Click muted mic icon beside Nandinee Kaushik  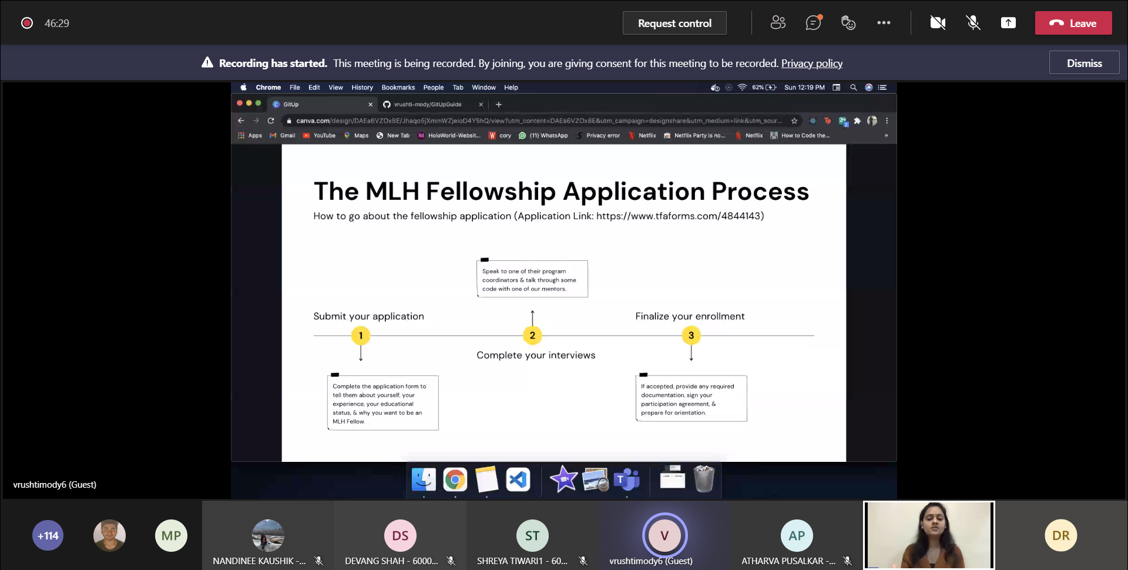tap(318, 561)
